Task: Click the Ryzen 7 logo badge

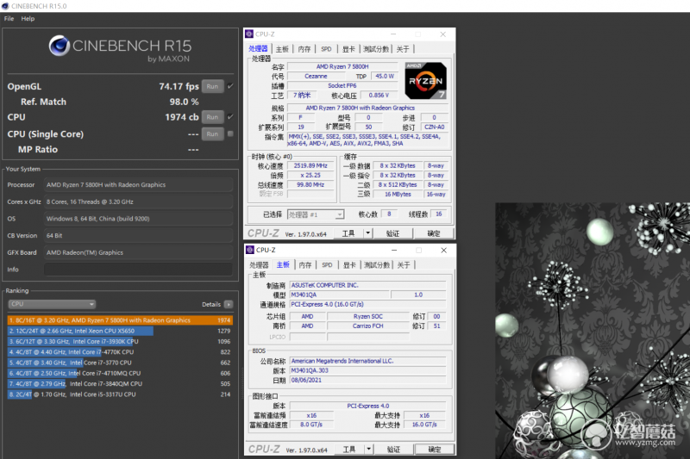Action: point(425,81)
